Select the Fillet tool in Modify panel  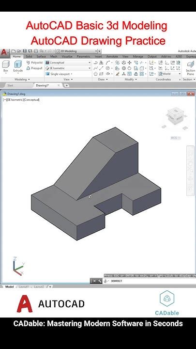pos(141,68)
